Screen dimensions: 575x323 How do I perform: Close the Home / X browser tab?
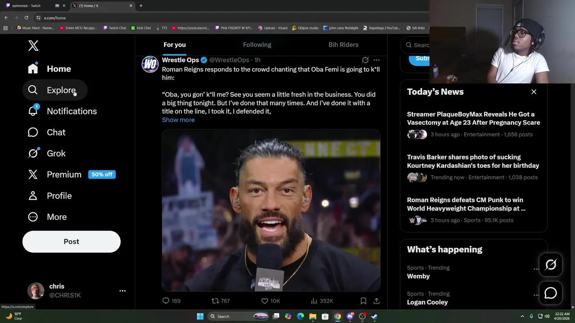[131, 6]
